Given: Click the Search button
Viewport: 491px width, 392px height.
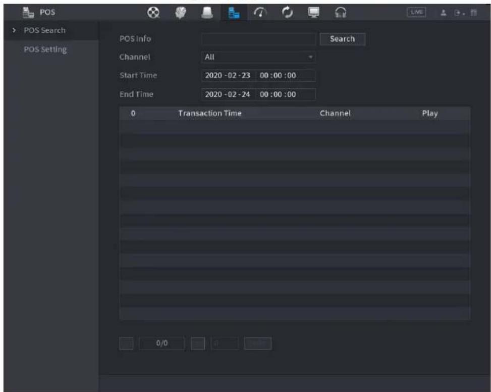Looking at the screenshot, I should click(x=342, y=39).
